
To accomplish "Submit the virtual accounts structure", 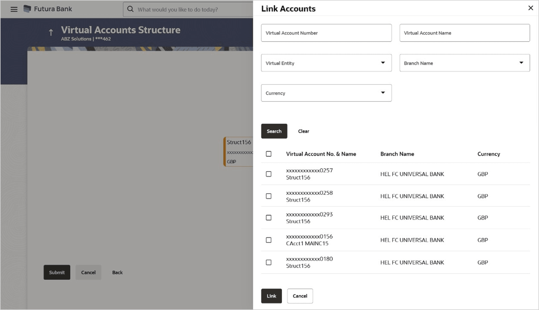I will point(56,272).
